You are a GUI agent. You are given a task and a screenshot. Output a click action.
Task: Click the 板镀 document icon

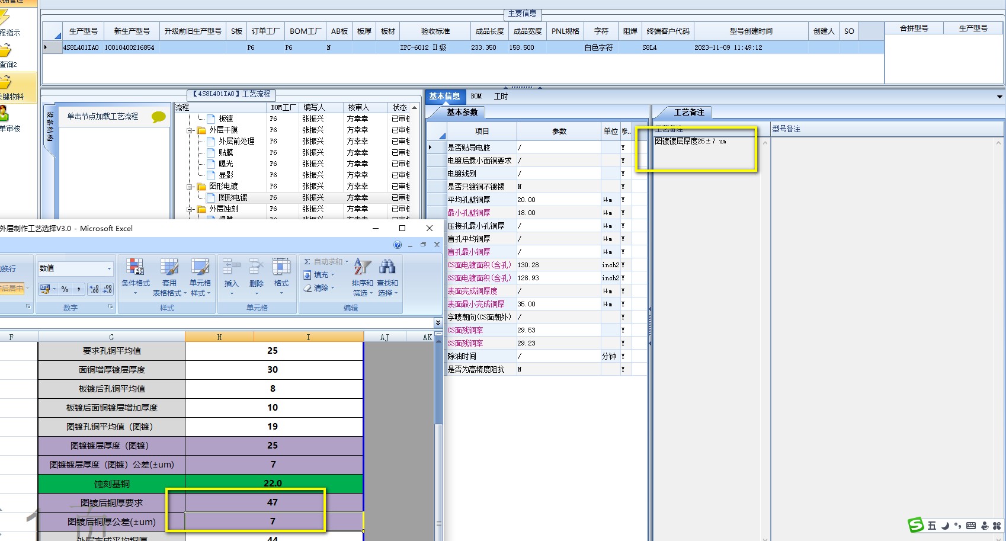[210, 119]
